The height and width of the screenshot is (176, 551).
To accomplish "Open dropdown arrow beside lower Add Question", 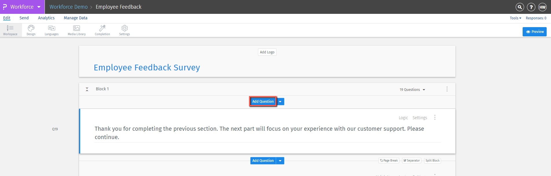I will point(280,161).
